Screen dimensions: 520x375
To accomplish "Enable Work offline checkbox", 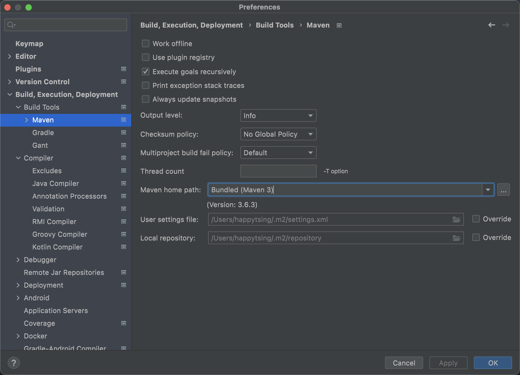I will [x=146, y=43].
